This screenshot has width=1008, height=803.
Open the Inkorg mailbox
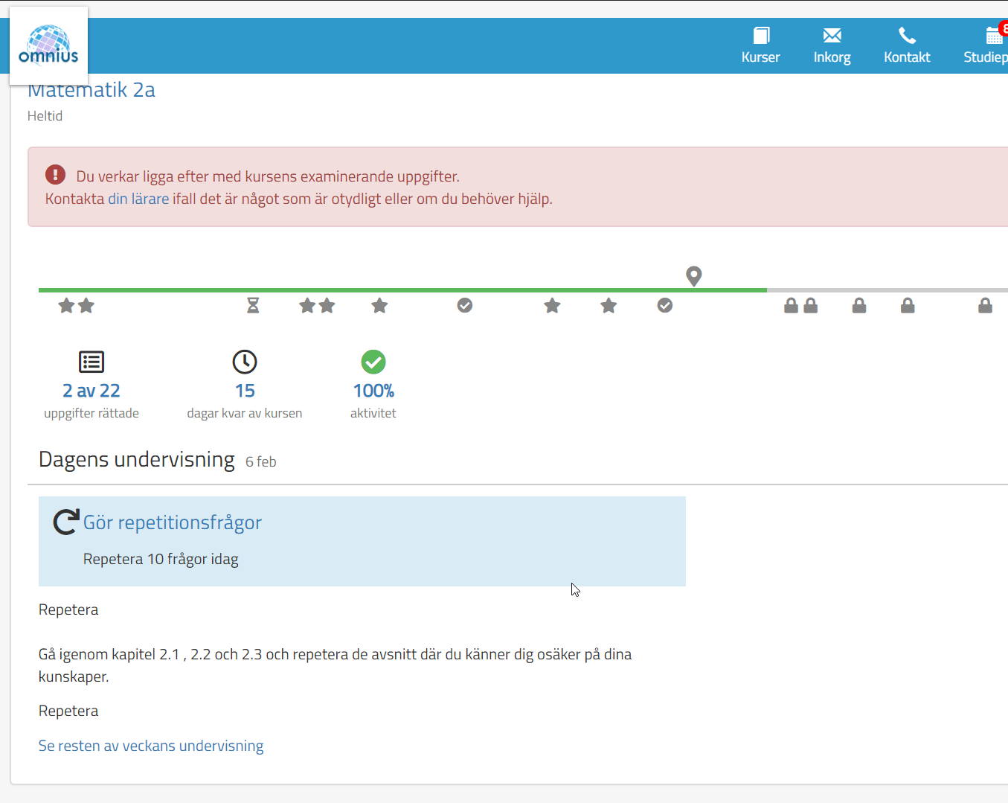(832, 45)
